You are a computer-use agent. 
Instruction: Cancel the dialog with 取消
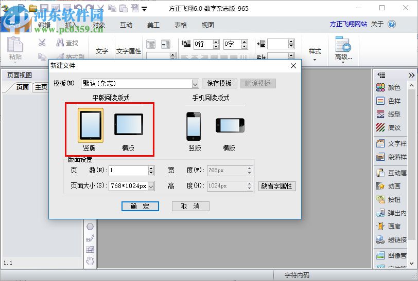pos(190,206)
